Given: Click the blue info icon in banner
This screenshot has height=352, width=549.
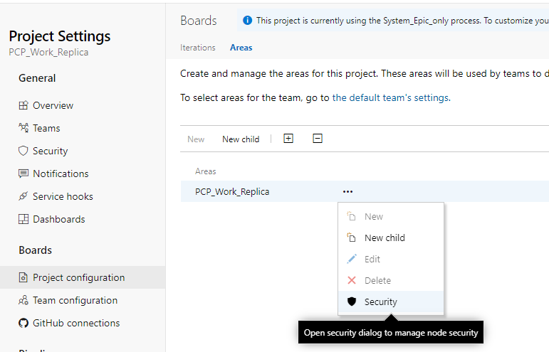Looking at the screenshot, I should (x=247, y=21).
